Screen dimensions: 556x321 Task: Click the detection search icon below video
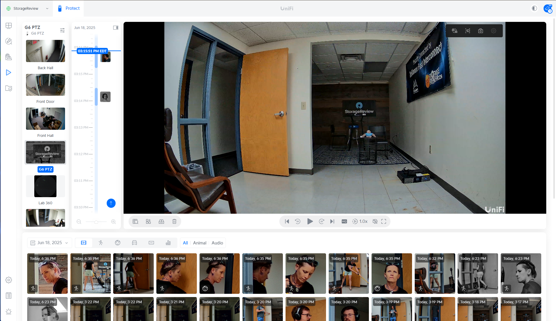tap(135, 221)
